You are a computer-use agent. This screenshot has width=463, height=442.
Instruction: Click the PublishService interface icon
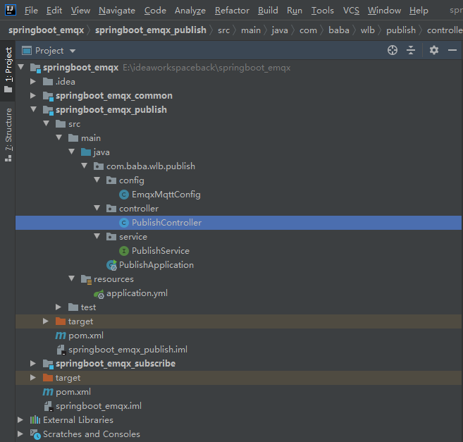point(124,251)
